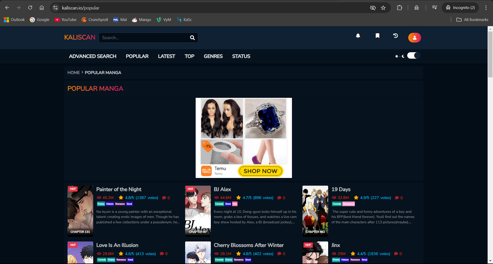Open the Incognito profile chip

click(x=460, y=8)
